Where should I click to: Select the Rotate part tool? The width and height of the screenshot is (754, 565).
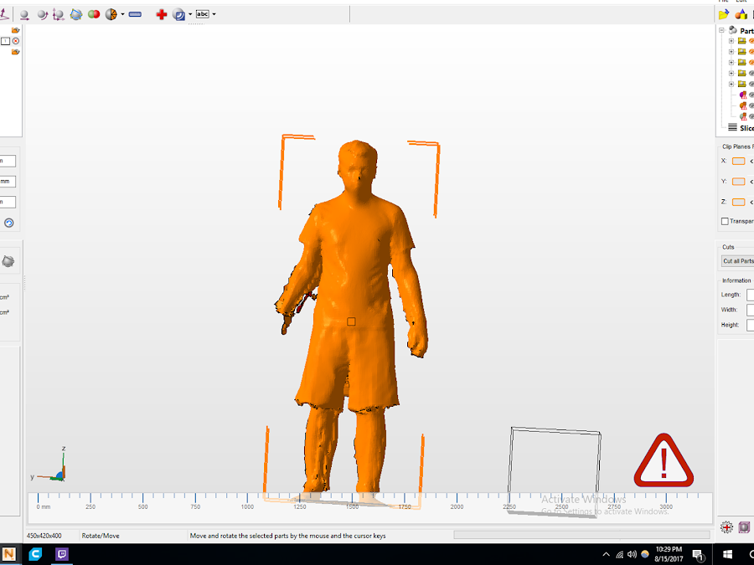(43, 14)
